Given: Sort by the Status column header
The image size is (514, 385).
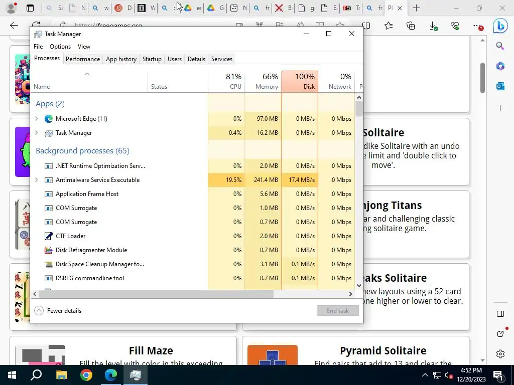Looking at the screenshot, I should [x=178, y=82].
